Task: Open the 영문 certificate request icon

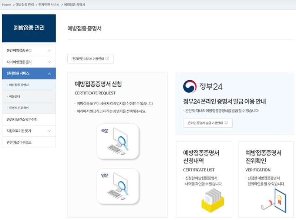Action: point(117,186)
